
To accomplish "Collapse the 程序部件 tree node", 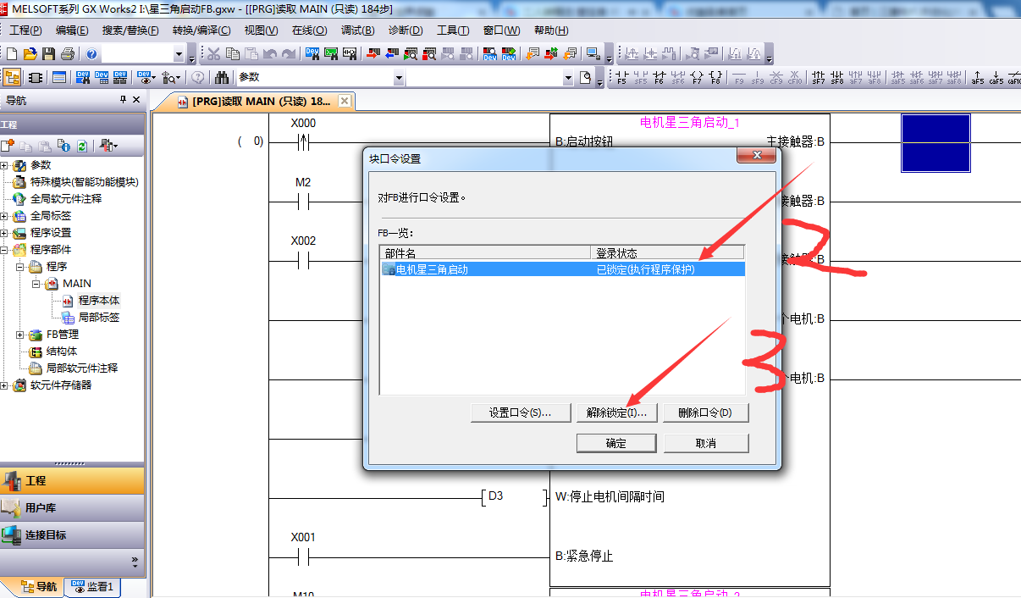I will pyautogui.click(x=6, y=250).
